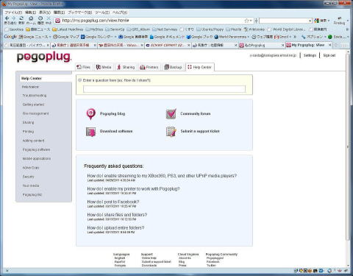Click the Pogoplug Blog pin icon

(91, 114)
